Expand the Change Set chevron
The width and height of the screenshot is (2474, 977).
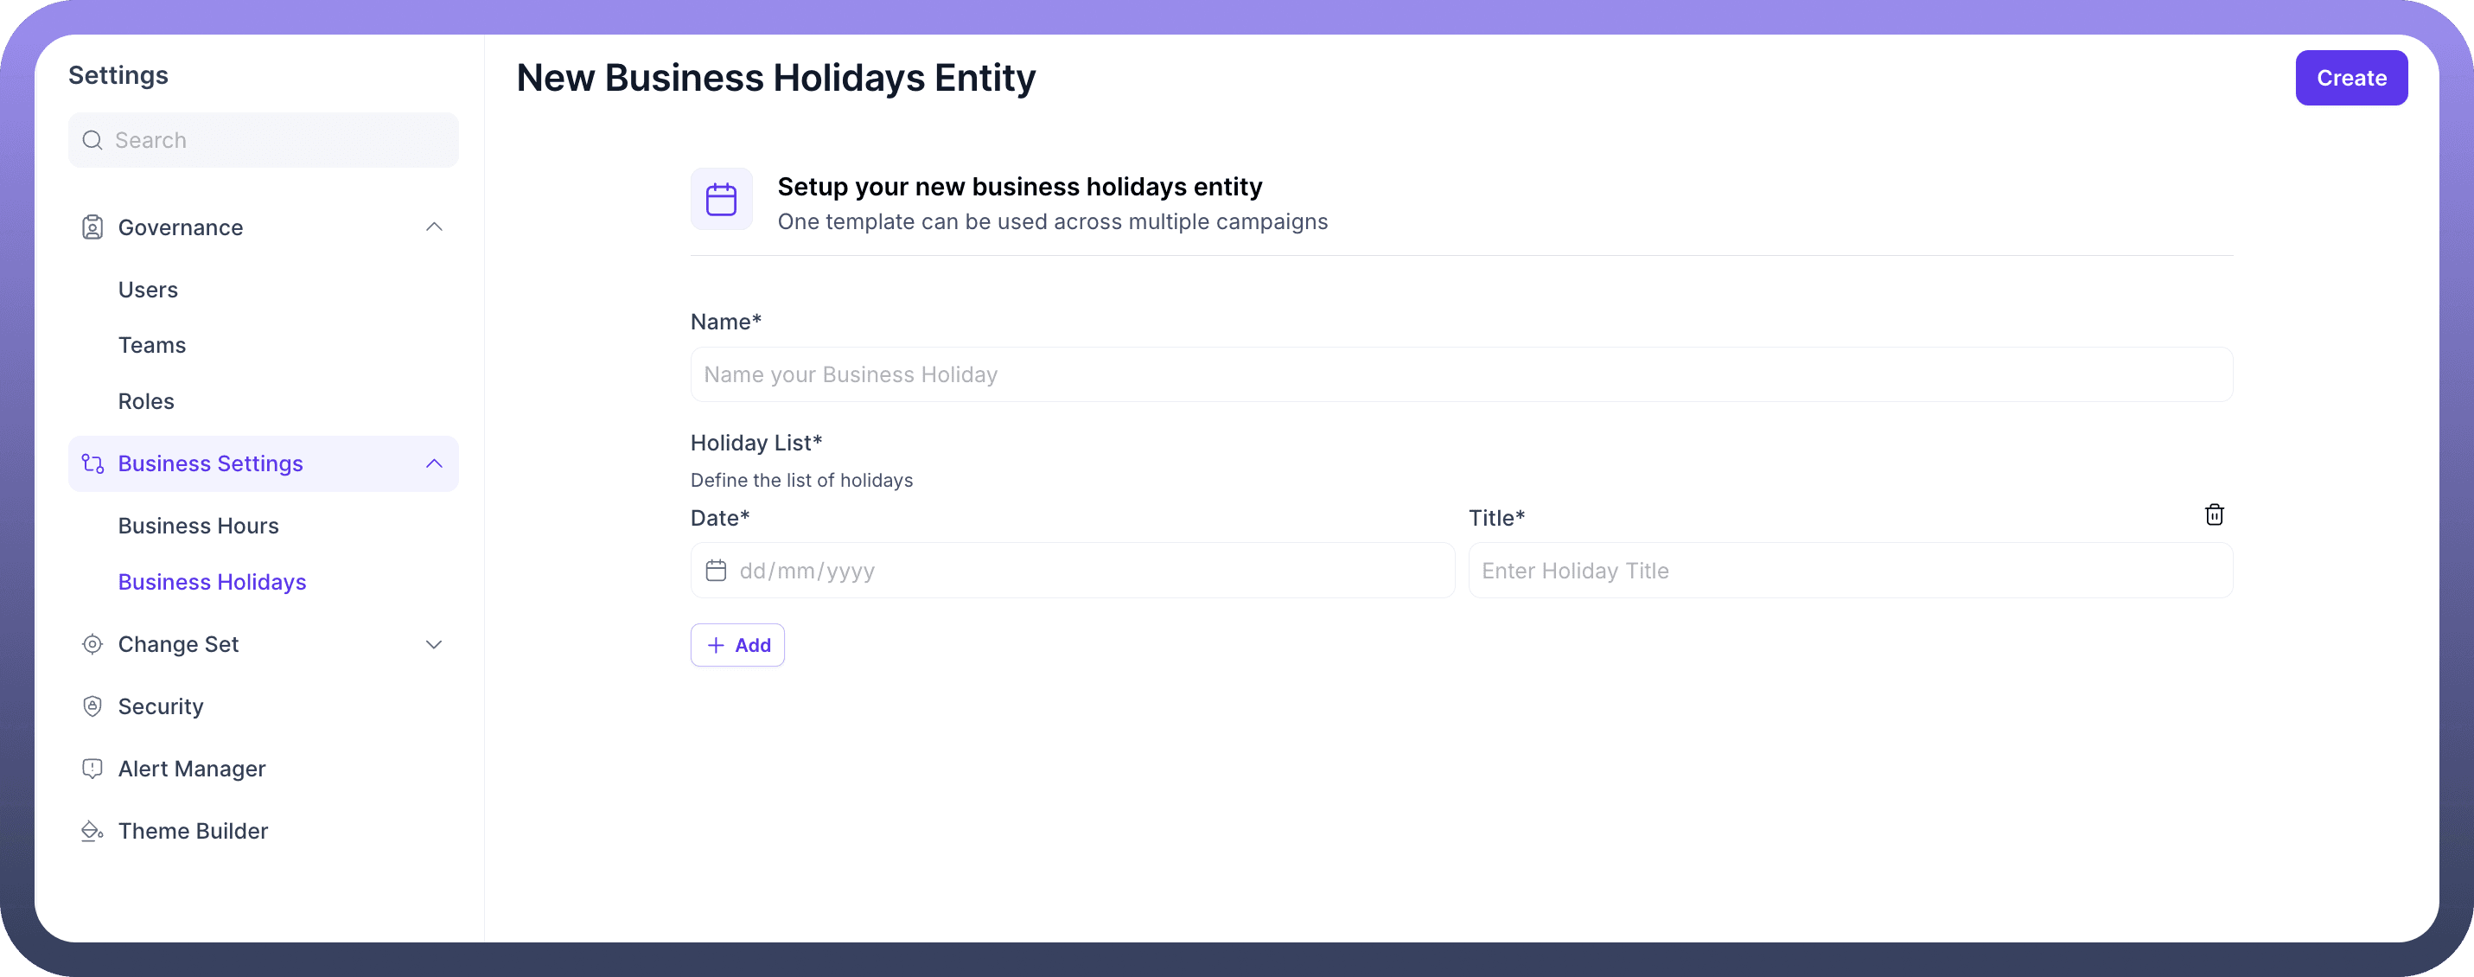tap(434, 645)
